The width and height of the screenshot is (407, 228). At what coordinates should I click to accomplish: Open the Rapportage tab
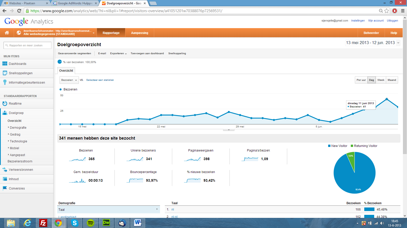pos(111,33)
